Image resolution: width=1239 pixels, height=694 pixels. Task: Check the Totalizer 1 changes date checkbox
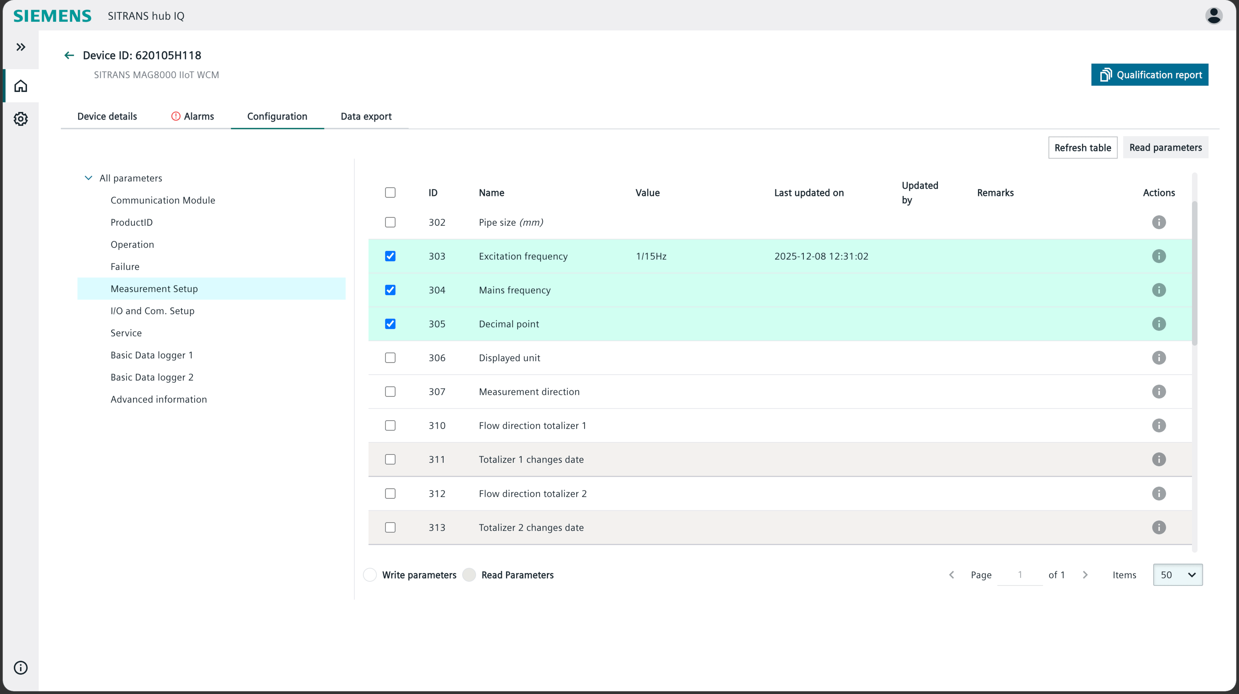click(390, 459)
